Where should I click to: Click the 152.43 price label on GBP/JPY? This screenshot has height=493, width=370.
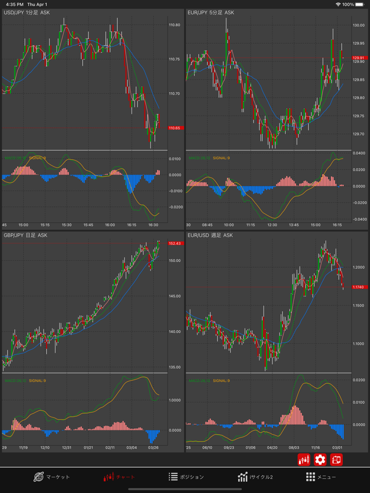[175, 243]
